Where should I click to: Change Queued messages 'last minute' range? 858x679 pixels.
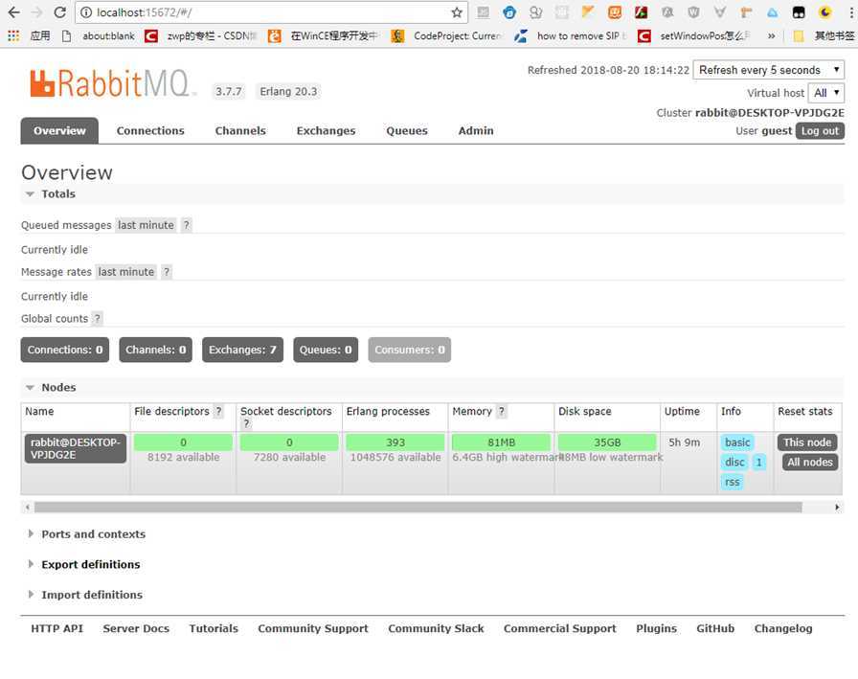pos(146,225)
